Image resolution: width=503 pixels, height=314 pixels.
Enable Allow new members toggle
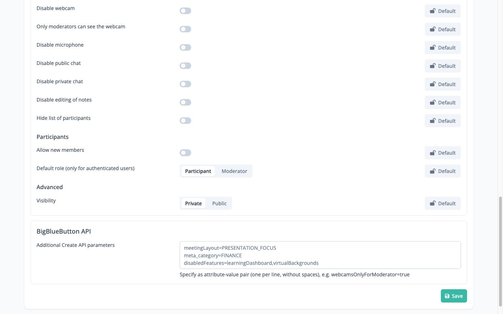tap(185, 153)
